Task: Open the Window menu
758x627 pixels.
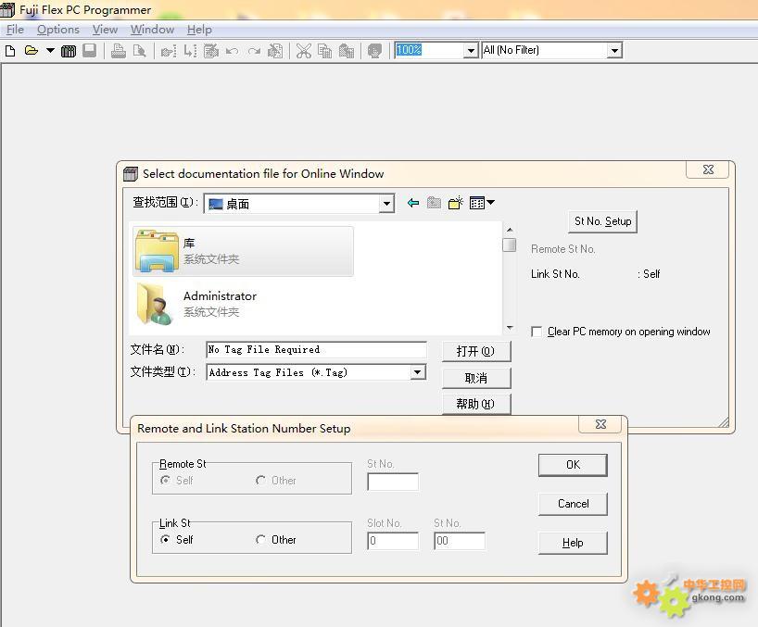Action: point(152,30)
